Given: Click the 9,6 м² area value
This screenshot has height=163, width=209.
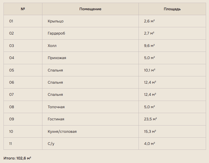Looking at the screenshot, I should (x=149, y=46).
